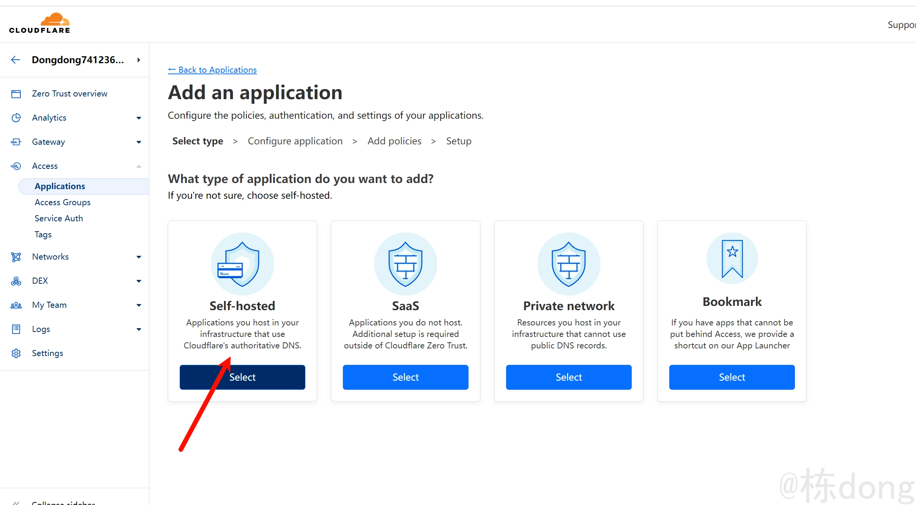Click the Networks icon in sidebar

16,257
